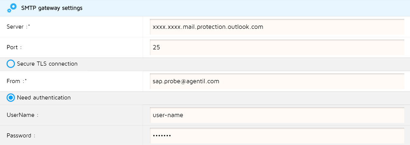Toggle the Need authentication radio button
410x145 pixels.
point(11,97)
